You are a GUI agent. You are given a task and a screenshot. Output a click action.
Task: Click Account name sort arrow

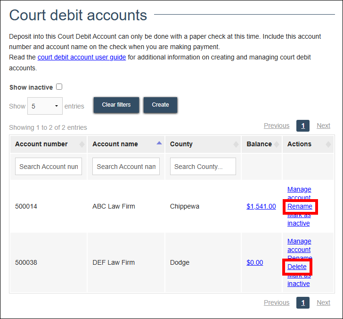pyautogui.click(x=159, y=143)
